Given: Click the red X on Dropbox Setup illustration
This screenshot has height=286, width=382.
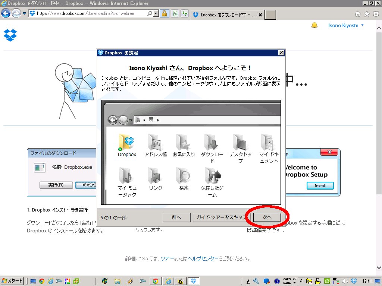Looking at the screenshot, I should coord(329,152).
